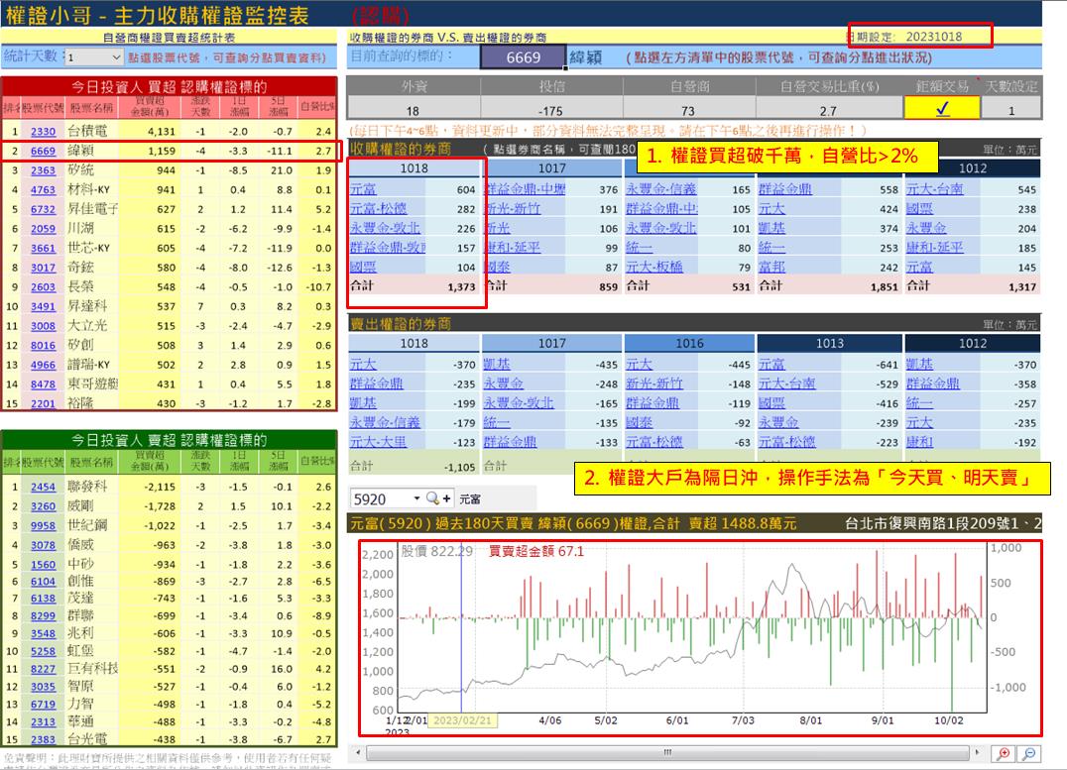Viewport: 1067px width, 770px height.
Task: Click the red zoom-in magnifier below the chart
Action: pos(1003,754)
